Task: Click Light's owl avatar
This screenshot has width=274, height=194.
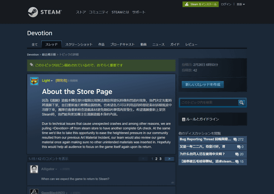Action: pos(34,81)
